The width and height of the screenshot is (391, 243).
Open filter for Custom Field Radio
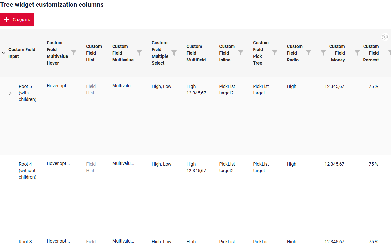(x=309, y=53)
